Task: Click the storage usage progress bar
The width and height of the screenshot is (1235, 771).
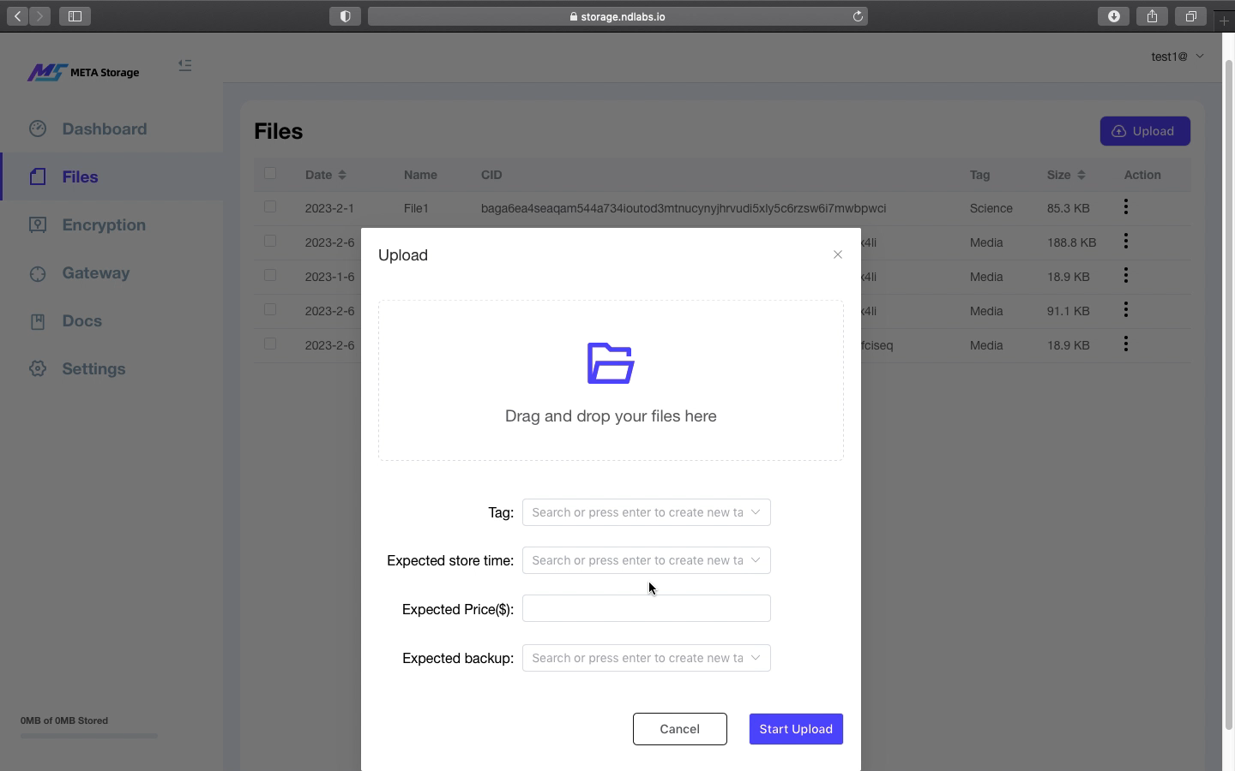Action: (89, 736)
